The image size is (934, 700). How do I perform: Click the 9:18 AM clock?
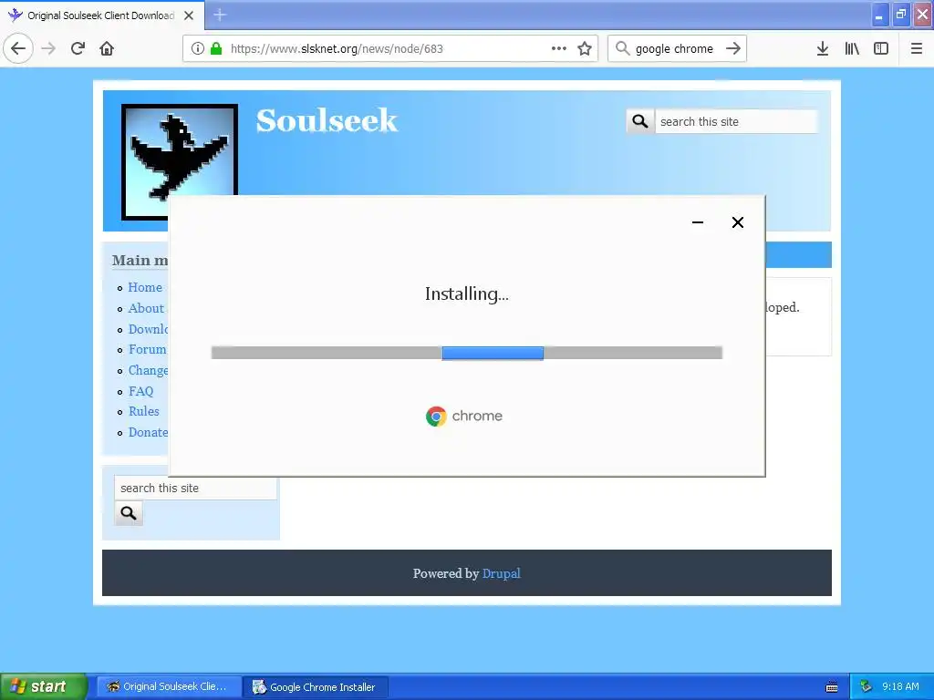(x=900, y=686)
